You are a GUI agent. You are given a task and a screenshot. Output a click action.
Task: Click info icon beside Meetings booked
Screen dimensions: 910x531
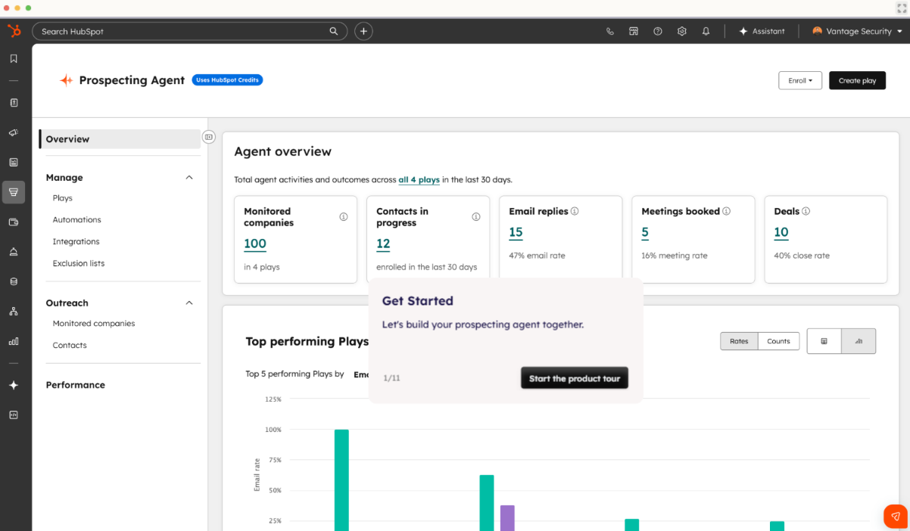(727, 211)
